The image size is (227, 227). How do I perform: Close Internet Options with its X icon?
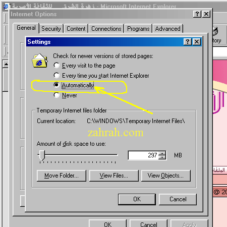pyautogui.click(x=206, y=14)
